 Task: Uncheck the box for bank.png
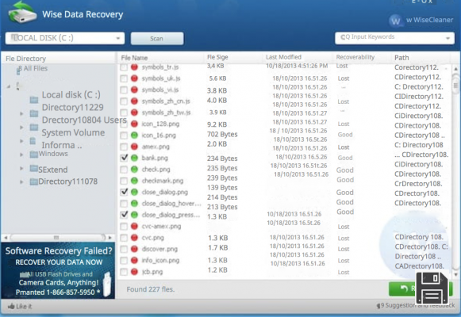pyautogui.click(x=124, y=158)
